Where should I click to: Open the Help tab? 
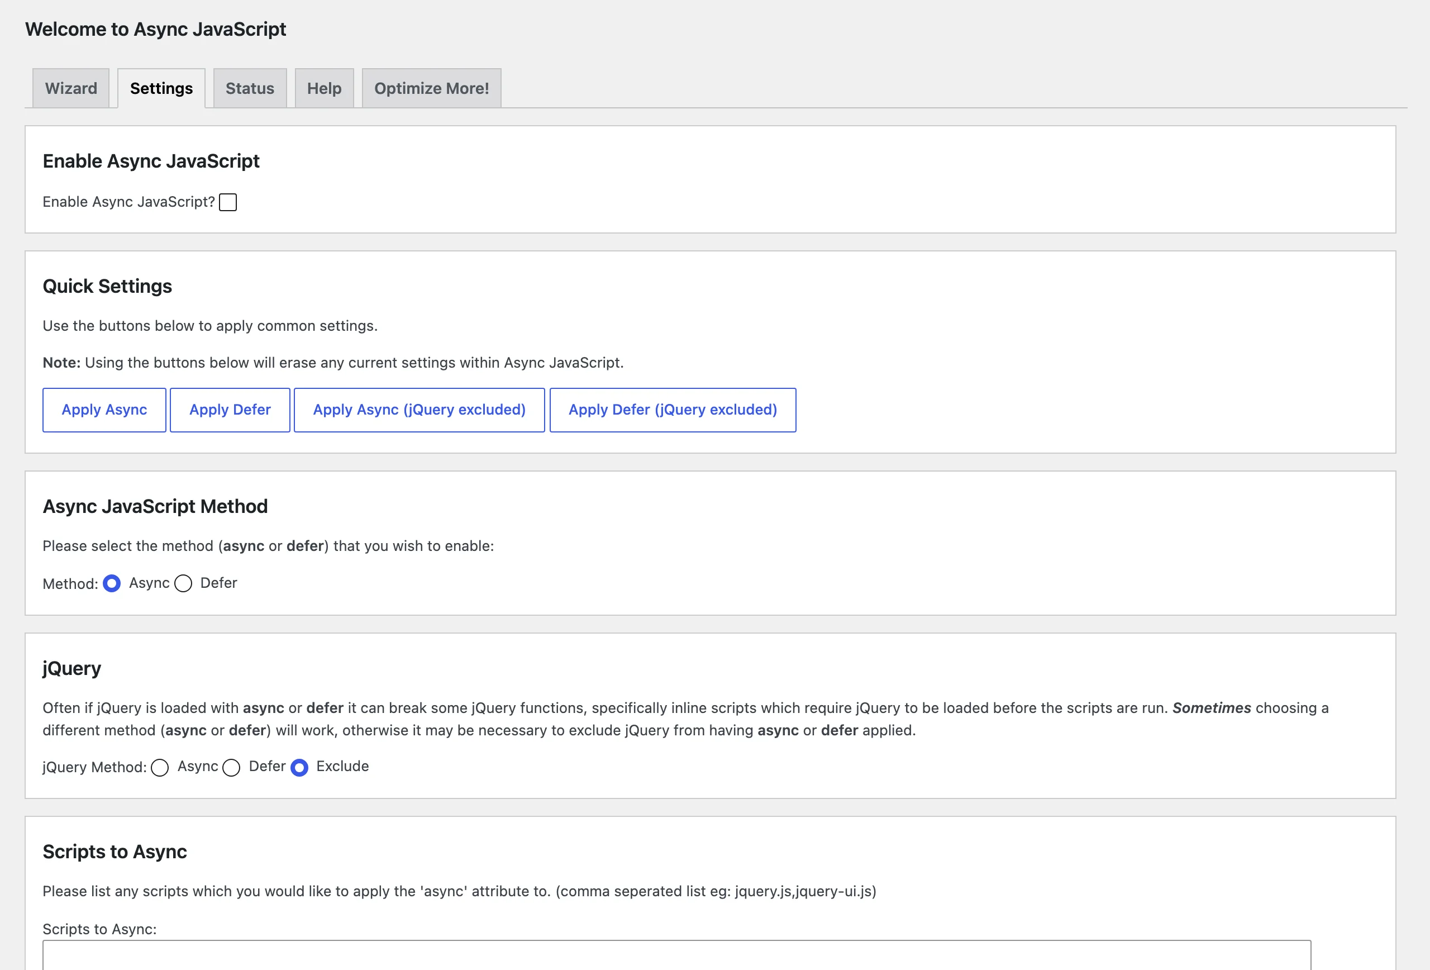coord(325,88)
